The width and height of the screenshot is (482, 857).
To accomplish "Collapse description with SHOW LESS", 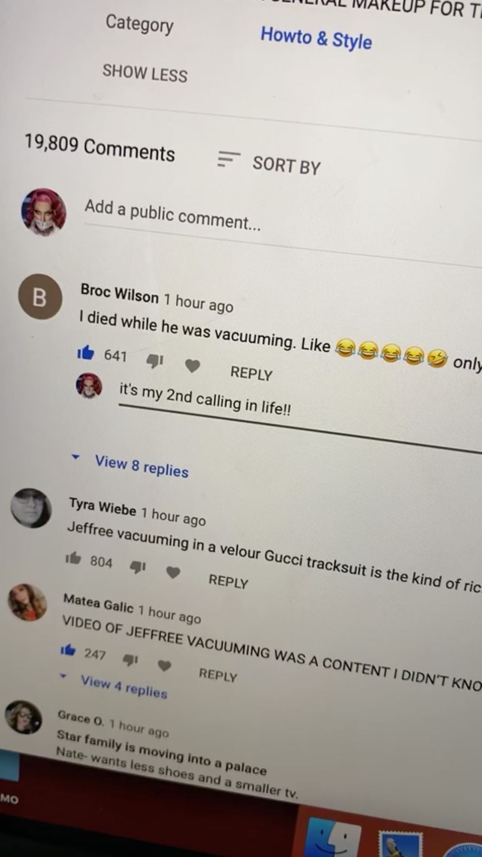I will coord(145,73).
